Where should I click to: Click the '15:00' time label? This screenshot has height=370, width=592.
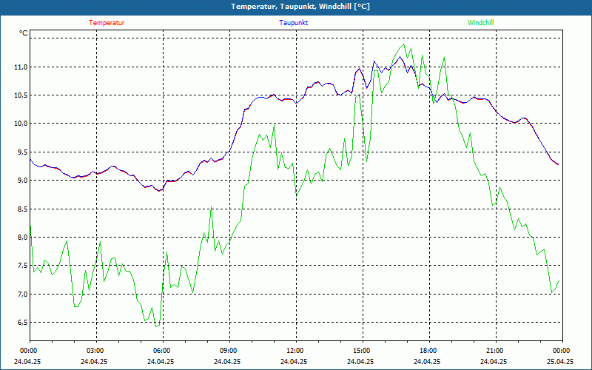pyautogui.click(x=361, y=351)
